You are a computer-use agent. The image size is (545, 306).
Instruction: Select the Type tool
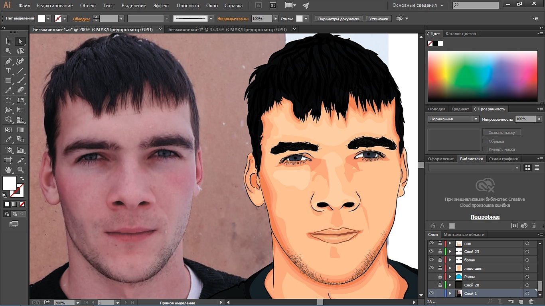8,71
